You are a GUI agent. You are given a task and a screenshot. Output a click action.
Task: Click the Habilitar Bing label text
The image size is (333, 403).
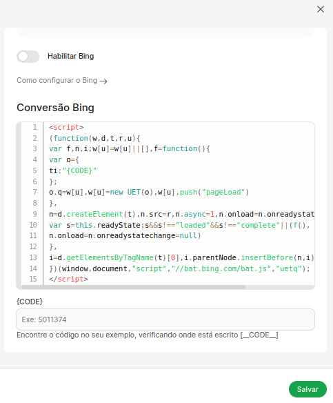pos(70,56)
